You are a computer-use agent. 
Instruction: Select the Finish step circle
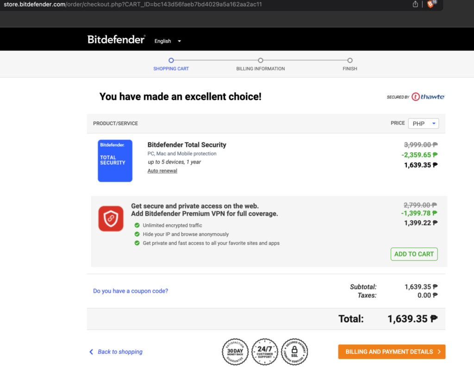coord(350,60)
